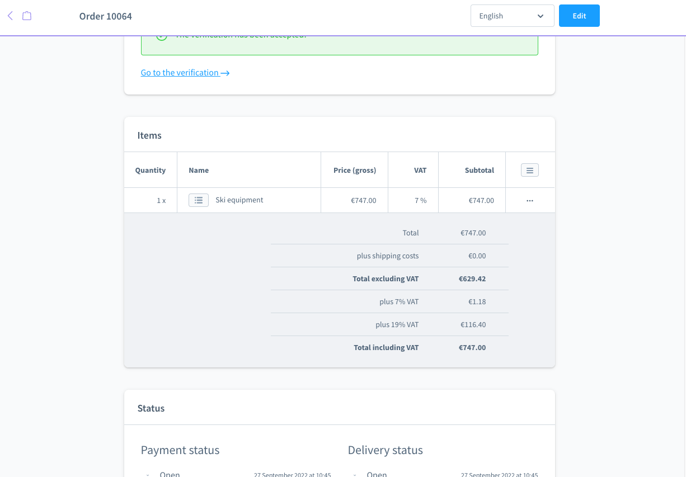686x477 pixels.
Task: Go back using the left chevron
Action: point(10,16)
